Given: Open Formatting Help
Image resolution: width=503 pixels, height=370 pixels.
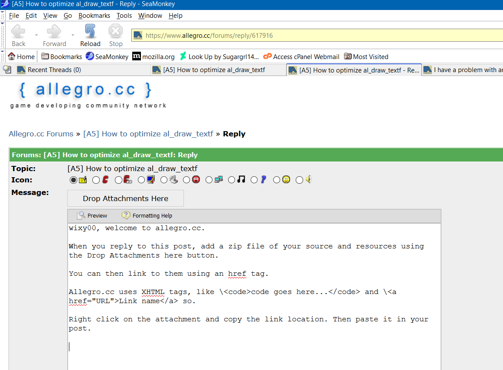Looking at the screenshot, I should 147,215.
